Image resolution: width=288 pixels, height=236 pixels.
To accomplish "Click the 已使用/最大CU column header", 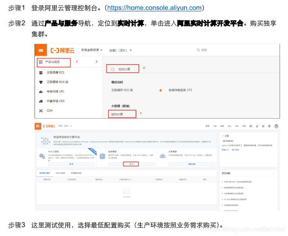I will [125, 179].
